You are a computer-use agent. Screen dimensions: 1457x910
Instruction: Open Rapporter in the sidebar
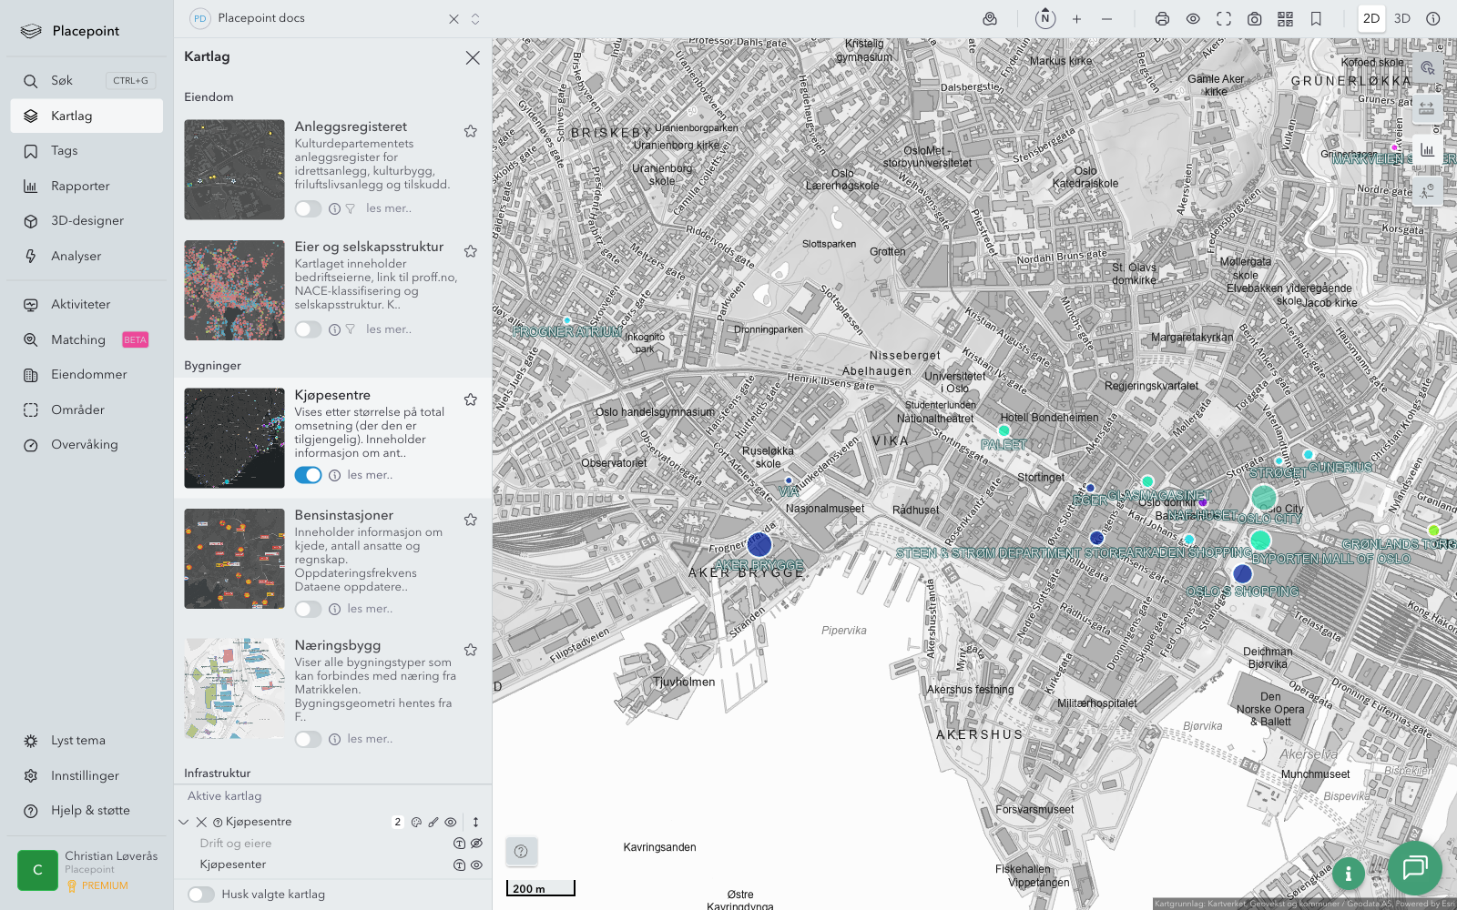click(80, 186)
